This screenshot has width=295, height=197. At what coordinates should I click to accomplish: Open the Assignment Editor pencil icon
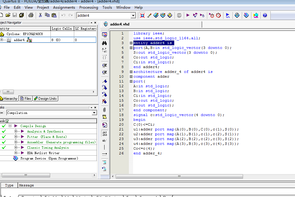[x=149, y=15]
